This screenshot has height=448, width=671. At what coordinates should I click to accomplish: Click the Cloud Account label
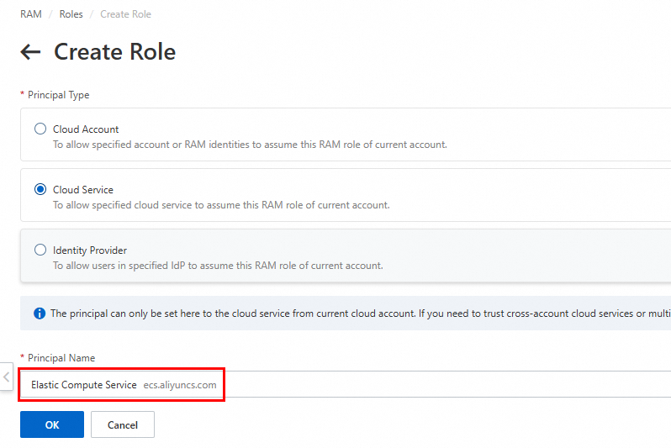86,129
